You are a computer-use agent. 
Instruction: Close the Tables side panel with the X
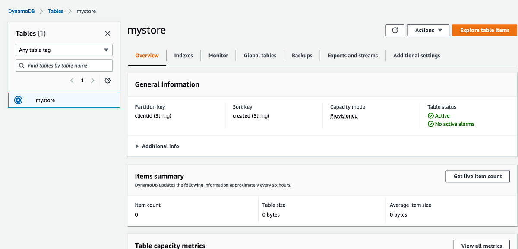click(107, 33)
